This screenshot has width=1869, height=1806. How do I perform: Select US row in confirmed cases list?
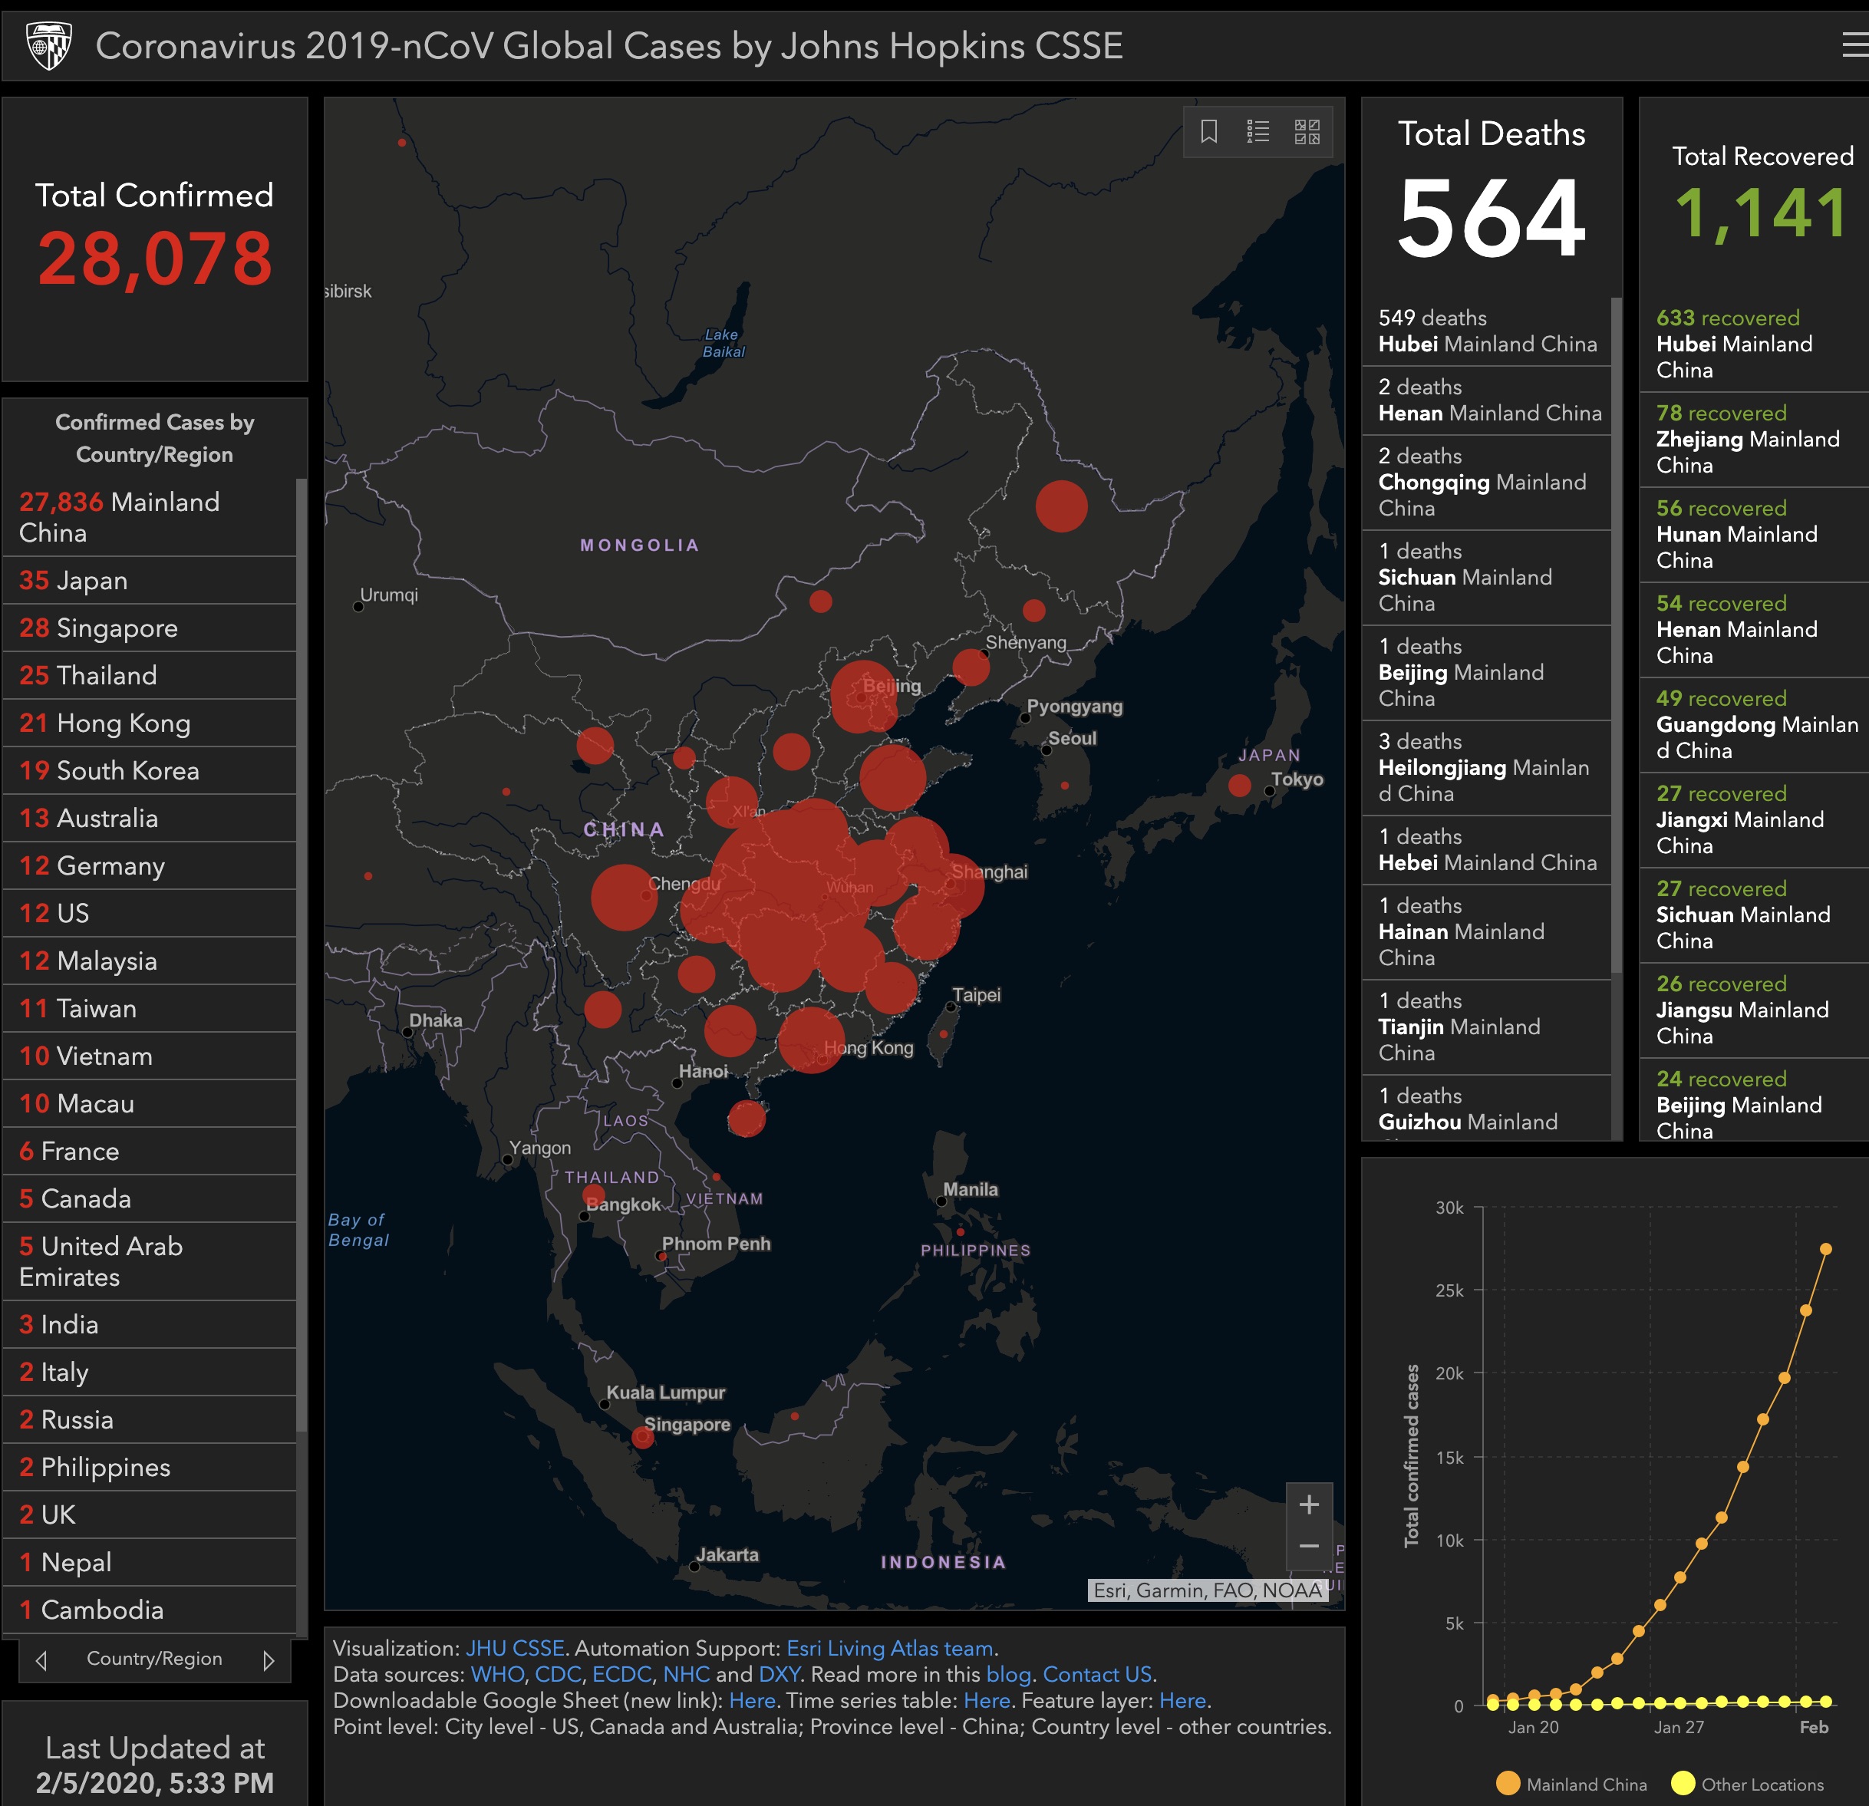point(150,914)
